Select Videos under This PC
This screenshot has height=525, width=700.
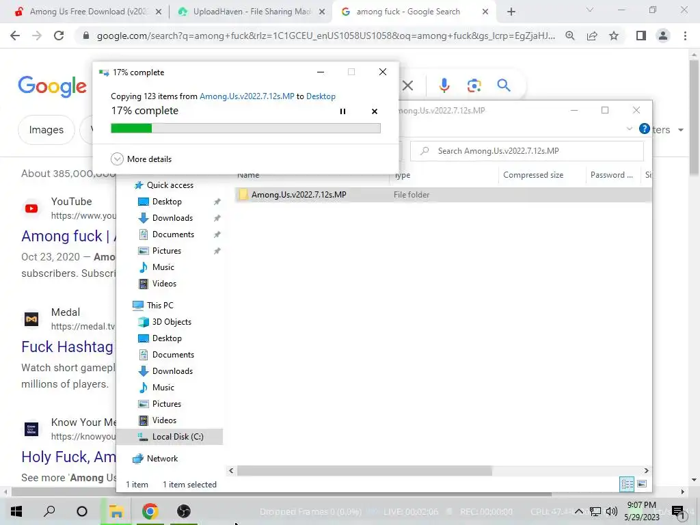click(x=164, y=420)
